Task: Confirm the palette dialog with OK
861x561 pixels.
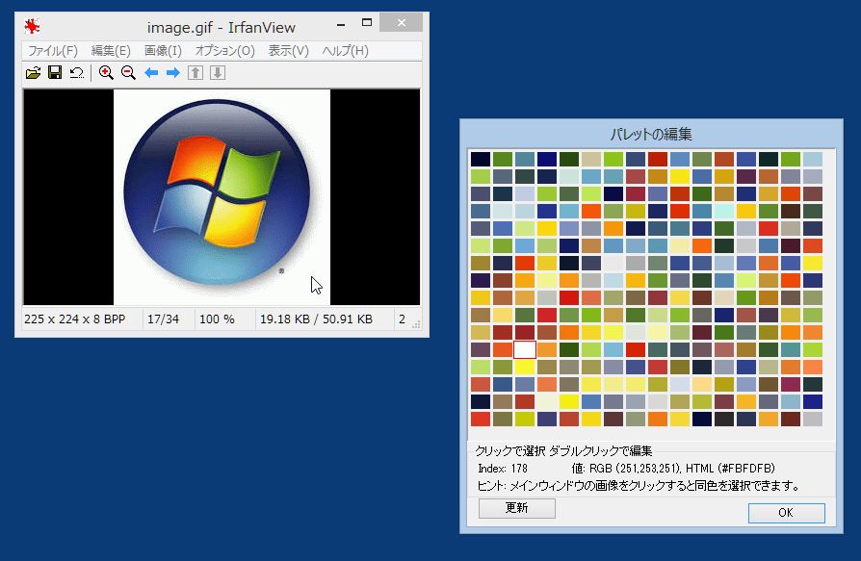Action: pyautogui.click(x=786, y=513)
